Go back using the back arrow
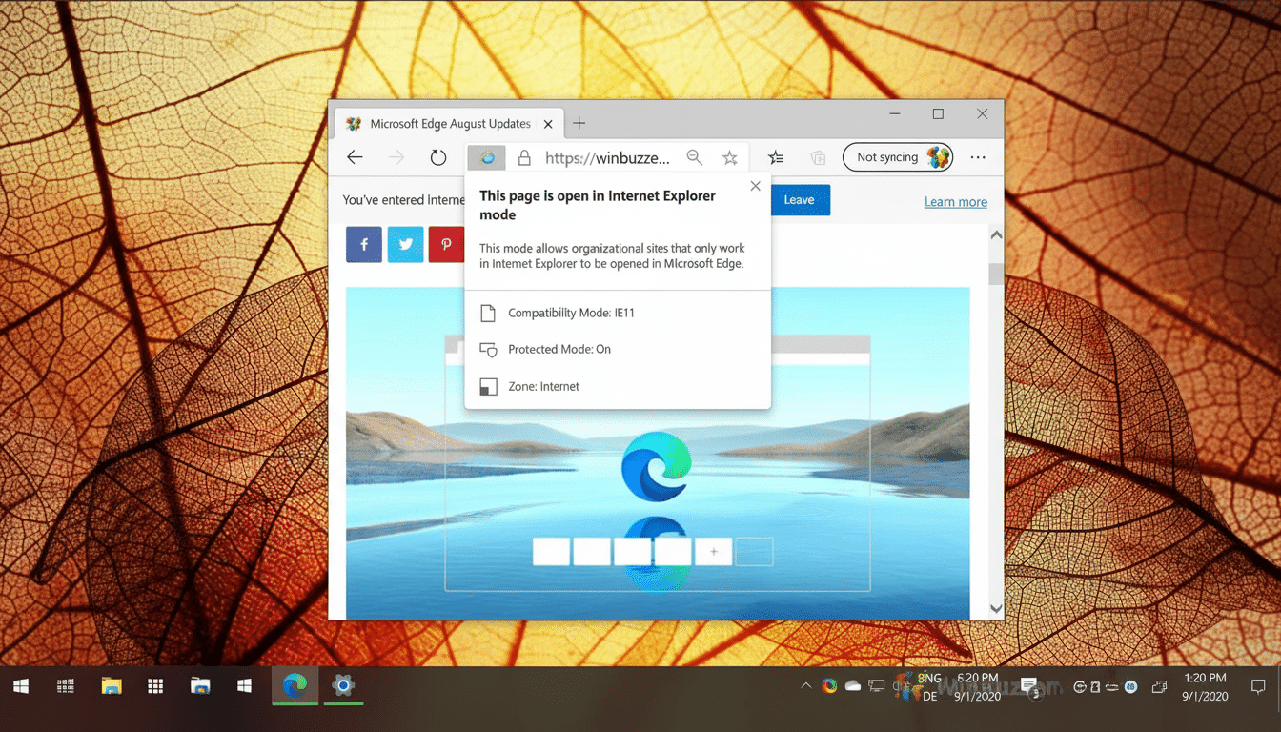The image size is (1281, 732). 355,157
